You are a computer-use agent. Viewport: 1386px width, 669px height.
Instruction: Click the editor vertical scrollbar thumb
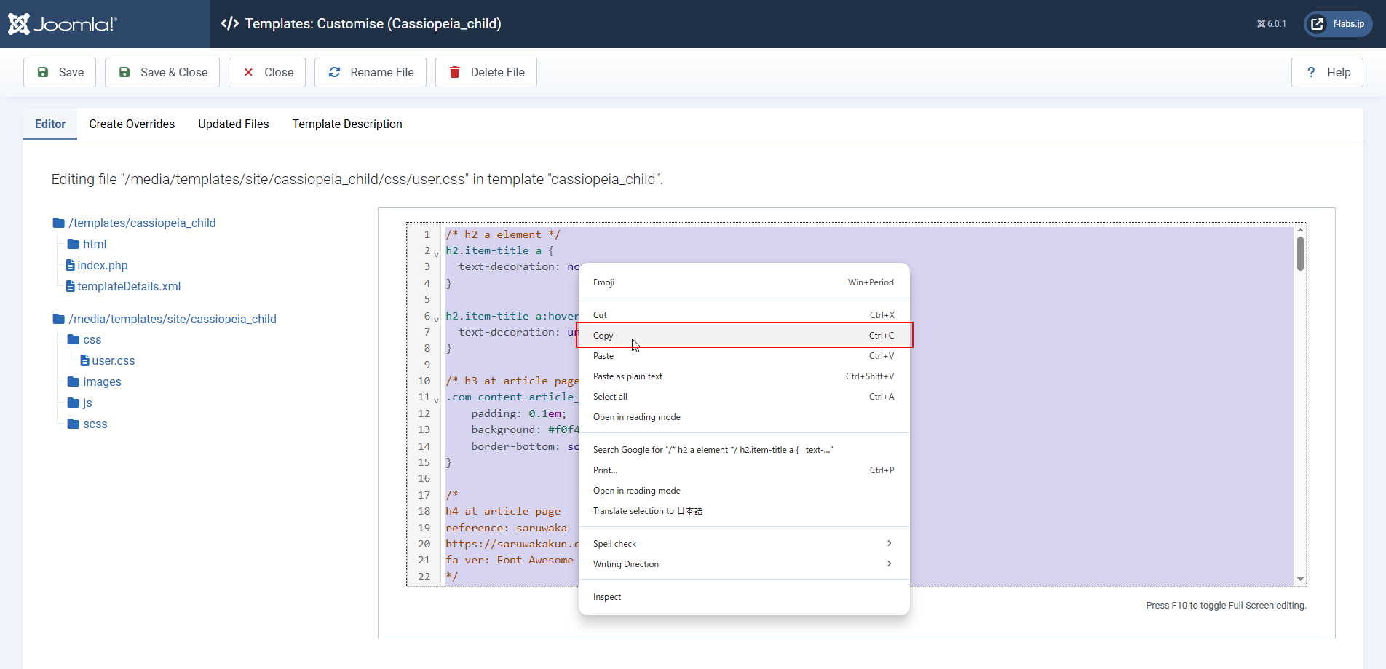[1300, 254]
